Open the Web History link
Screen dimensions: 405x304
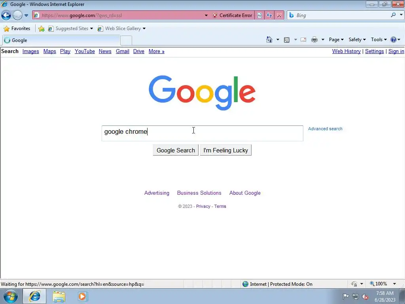[346, 51]
